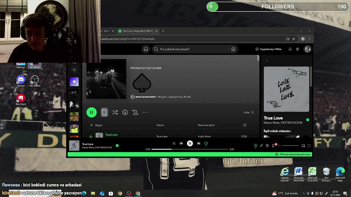This screenshot has height=197, width=351.
Task: Bookmark page with Chrome star icon
Action: click(294, 39)
